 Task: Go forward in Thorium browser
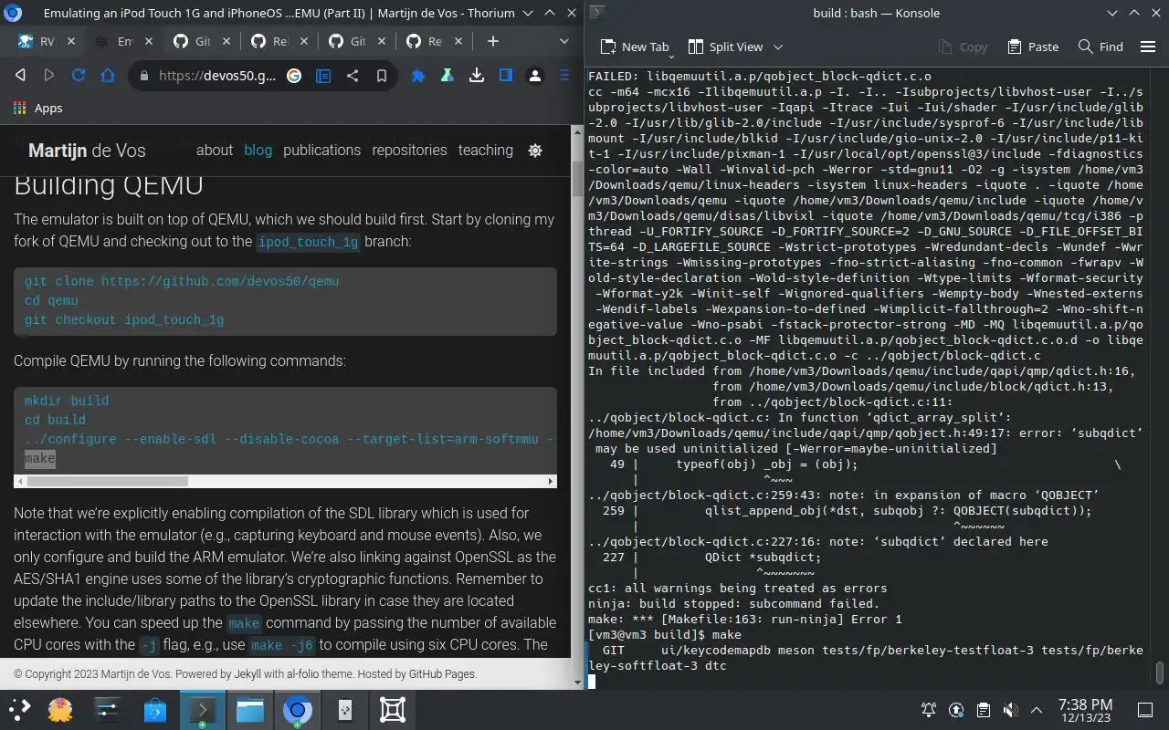pyautogui.click(x=49, y=76)
